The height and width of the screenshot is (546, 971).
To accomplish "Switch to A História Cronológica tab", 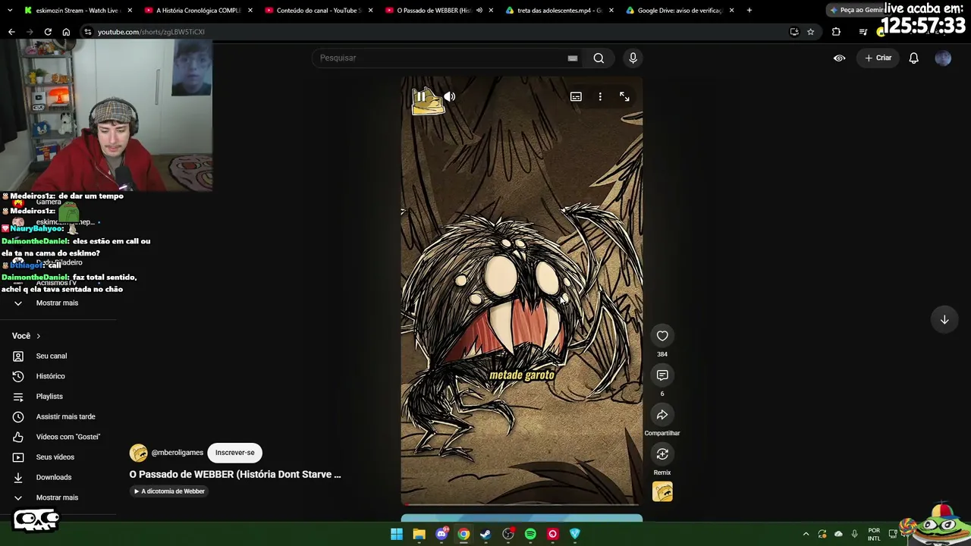I will coord(198,11).
